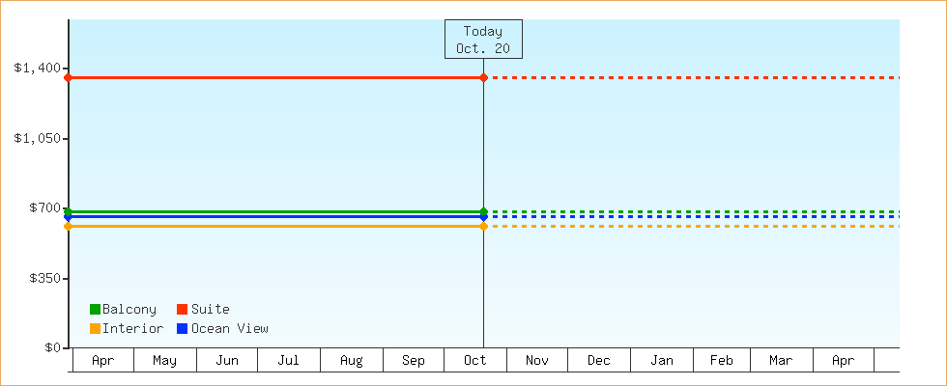Select the Interior legend label
947x386 pixels.
tap(132, 328)
